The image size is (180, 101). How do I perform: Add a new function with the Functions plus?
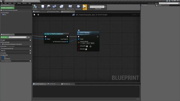click(x=30, y=46)
